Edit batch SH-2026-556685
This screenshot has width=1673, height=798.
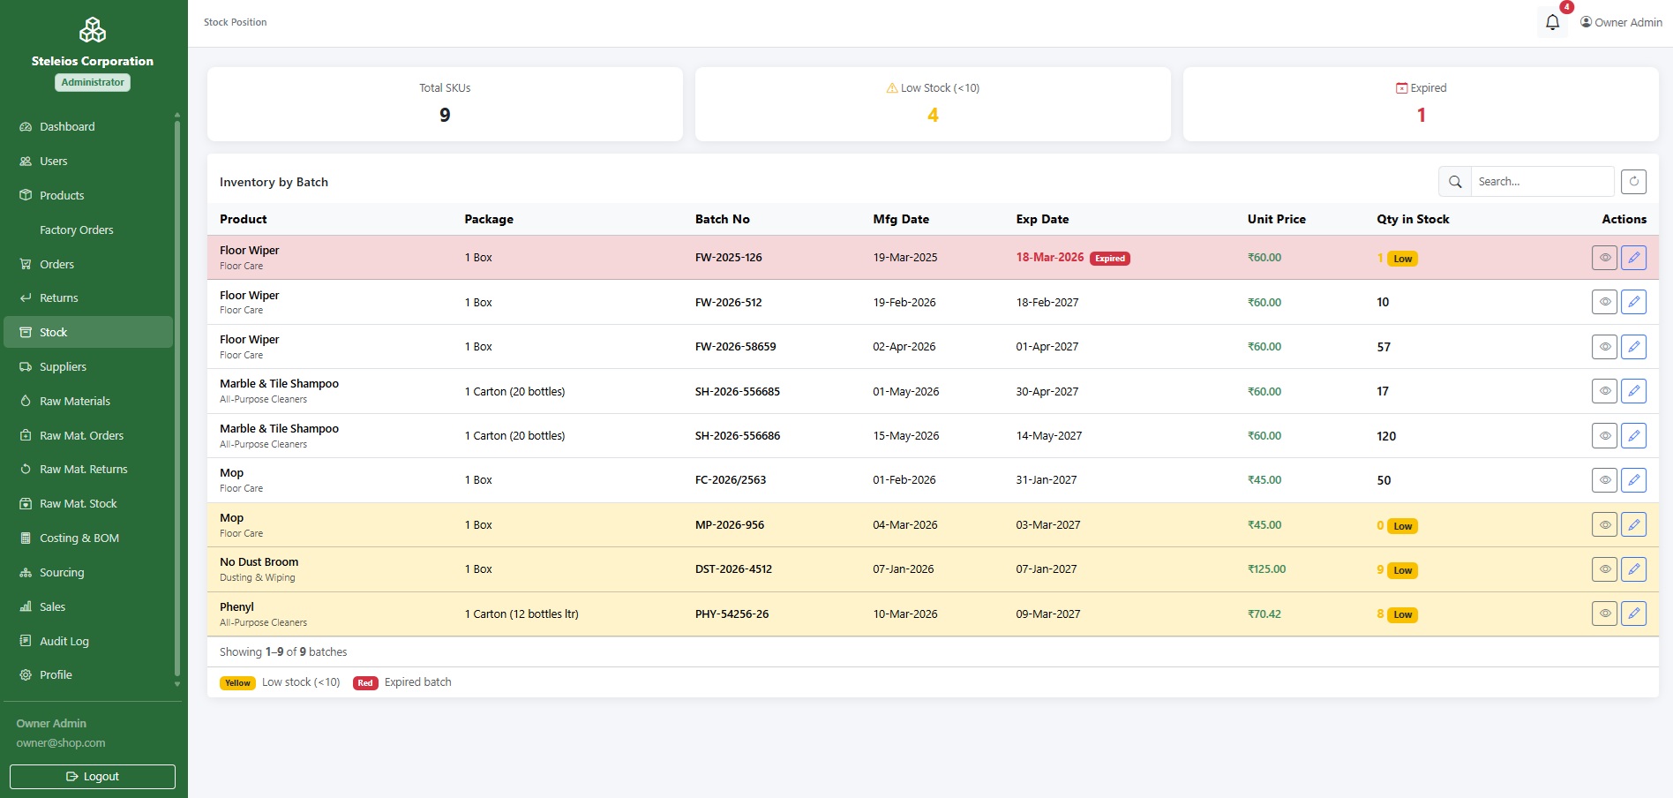(1633, 391)
